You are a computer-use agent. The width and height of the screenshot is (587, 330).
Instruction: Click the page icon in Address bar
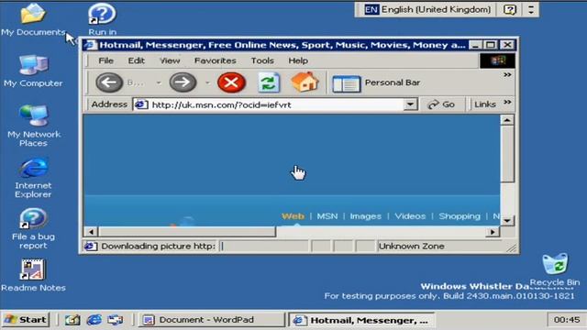[141, 104]
